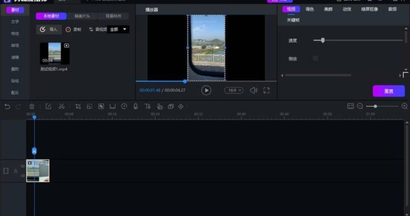Switch to the 绿屏抠像 properties tab
Viewport: 410px width, 216px height.
[x=370, y=9]
